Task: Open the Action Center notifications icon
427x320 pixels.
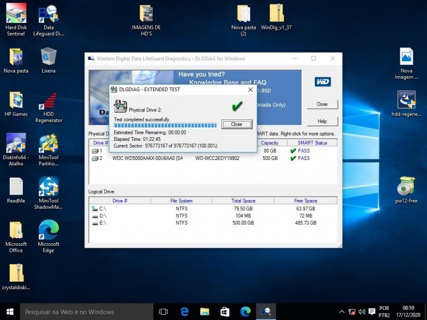Action: coord(371,312)
